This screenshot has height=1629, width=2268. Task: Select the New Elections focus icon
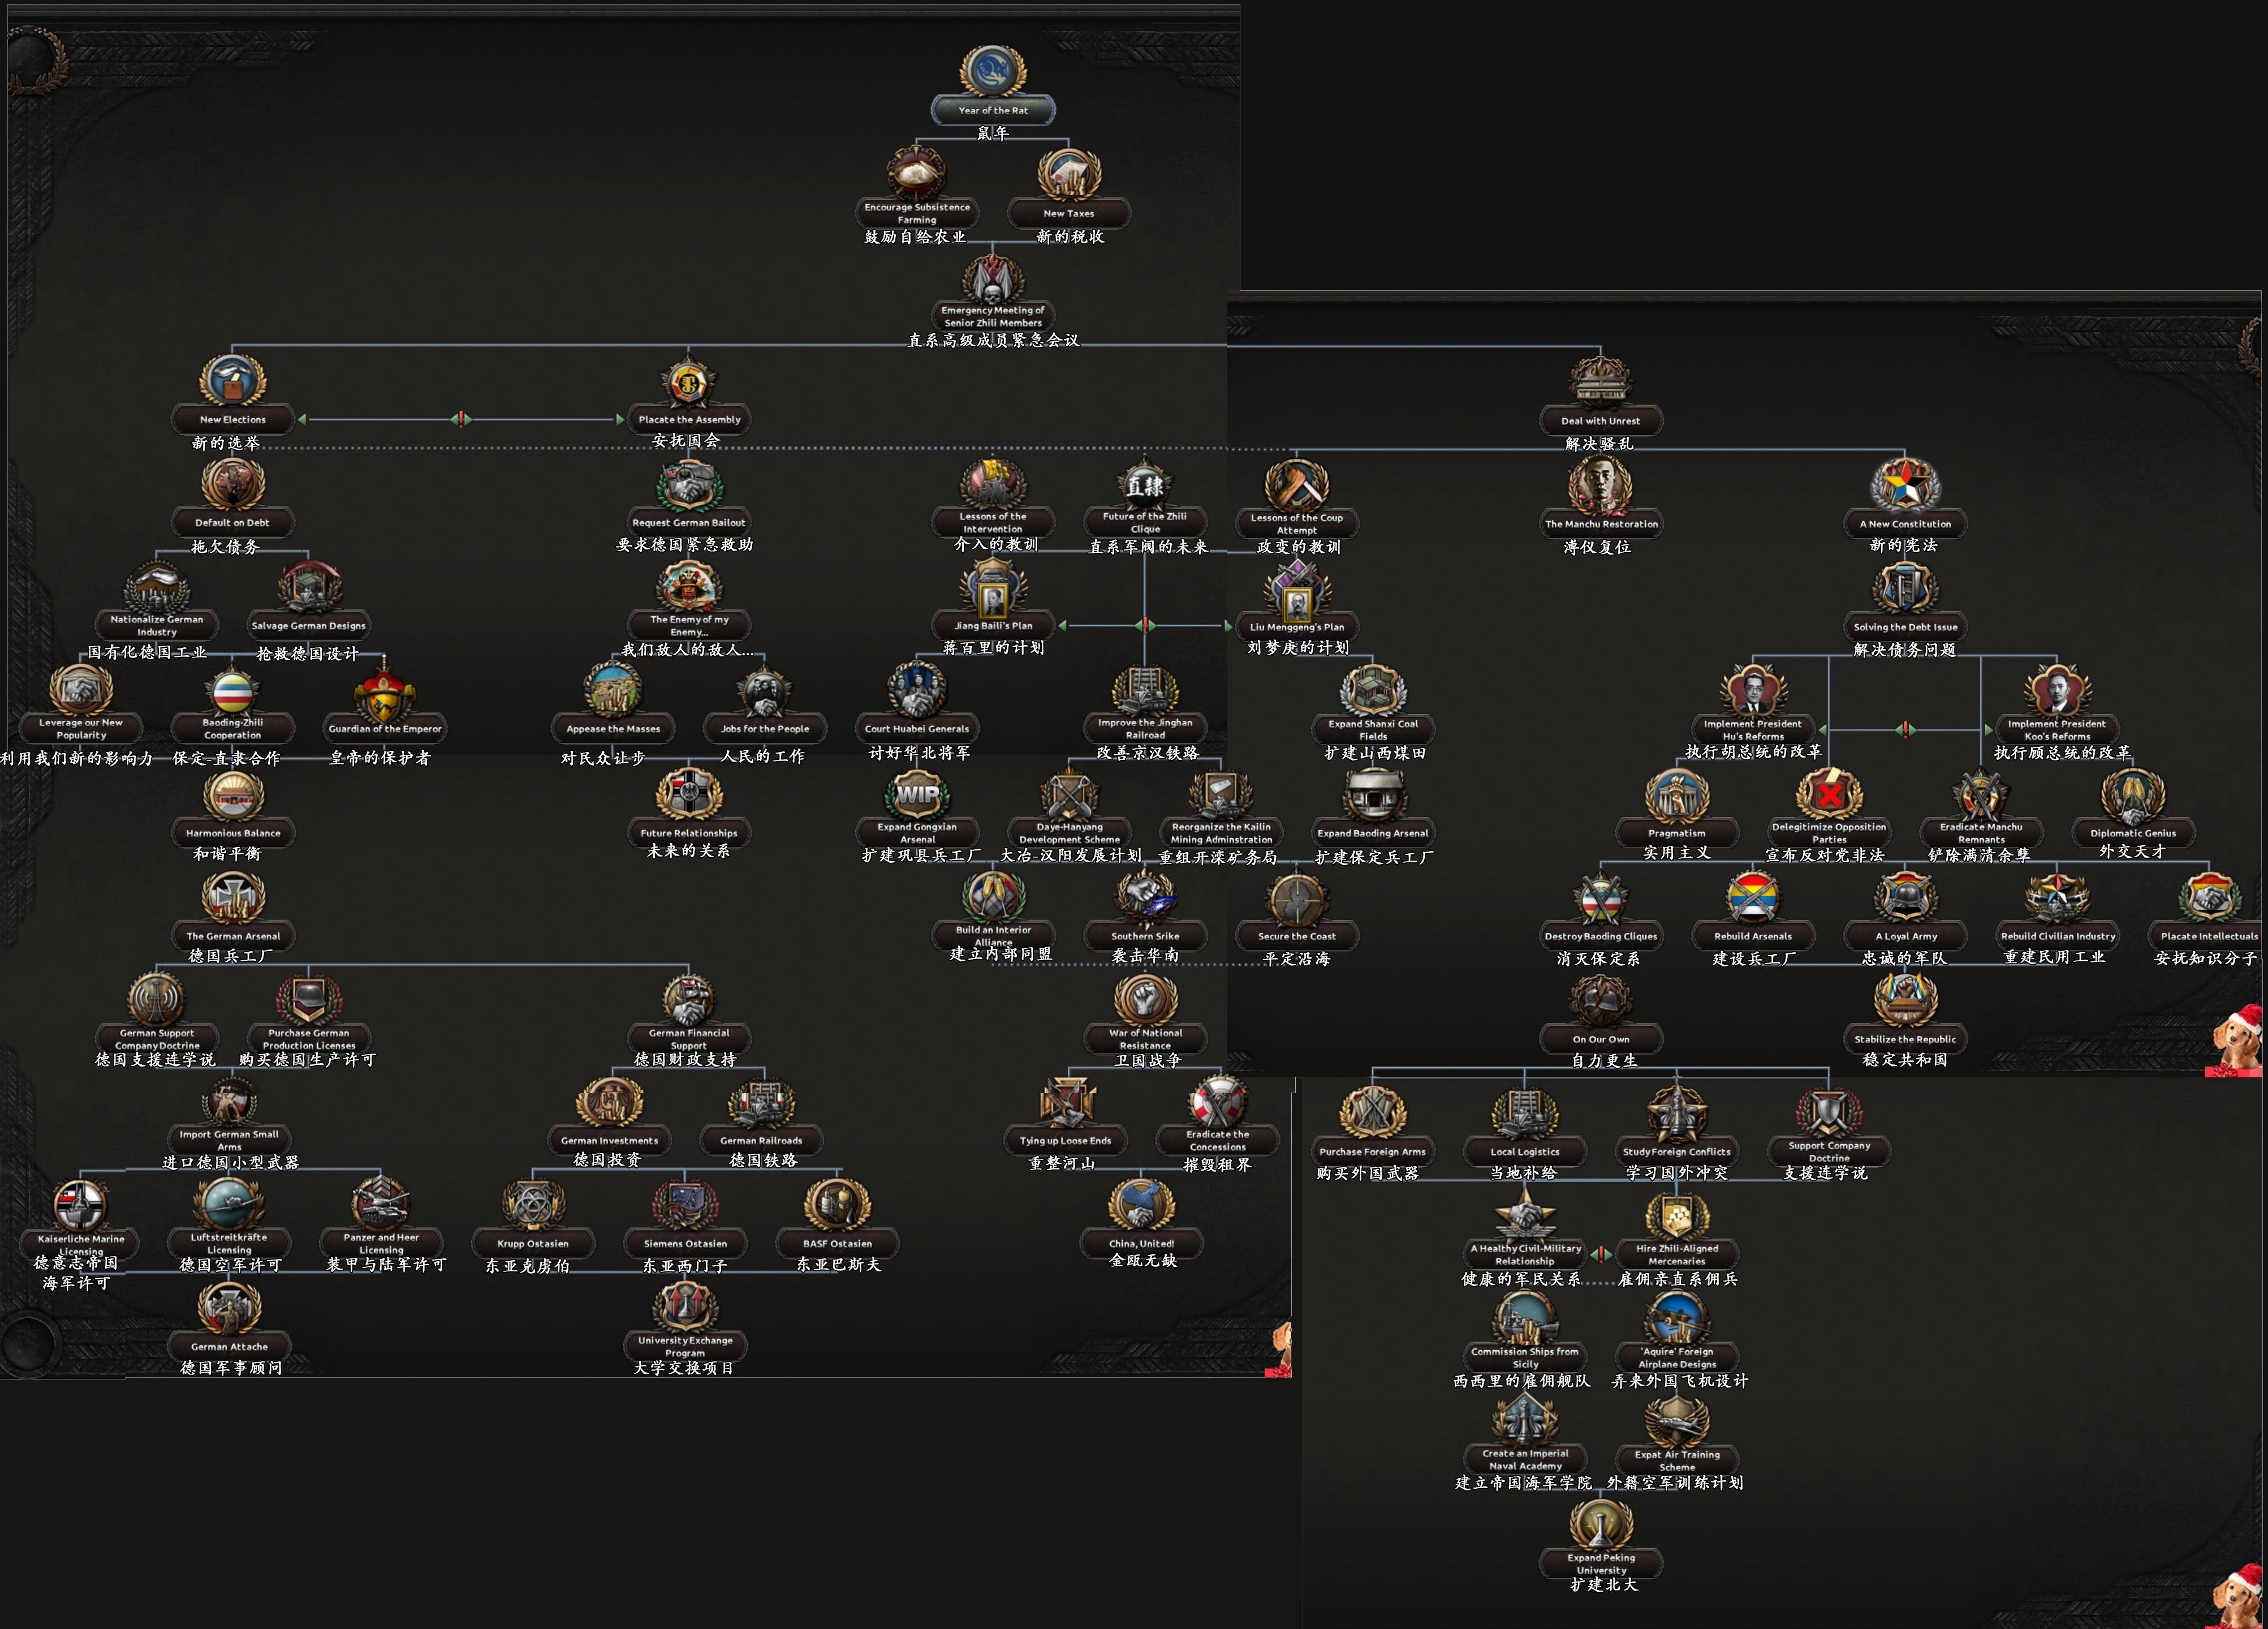click(x=233, y=381)
